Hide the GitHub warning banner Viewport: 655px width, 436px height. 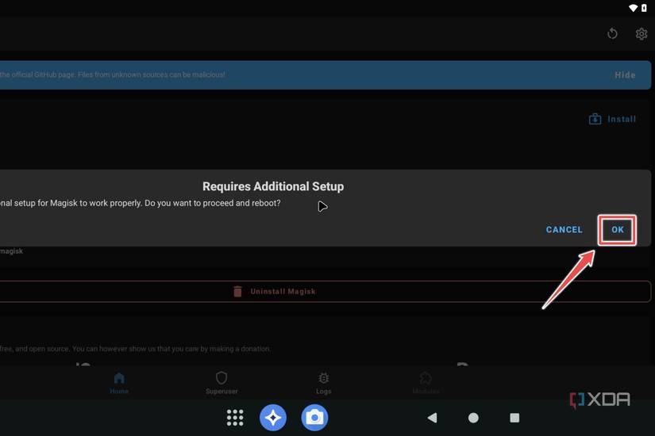point(625,75)
